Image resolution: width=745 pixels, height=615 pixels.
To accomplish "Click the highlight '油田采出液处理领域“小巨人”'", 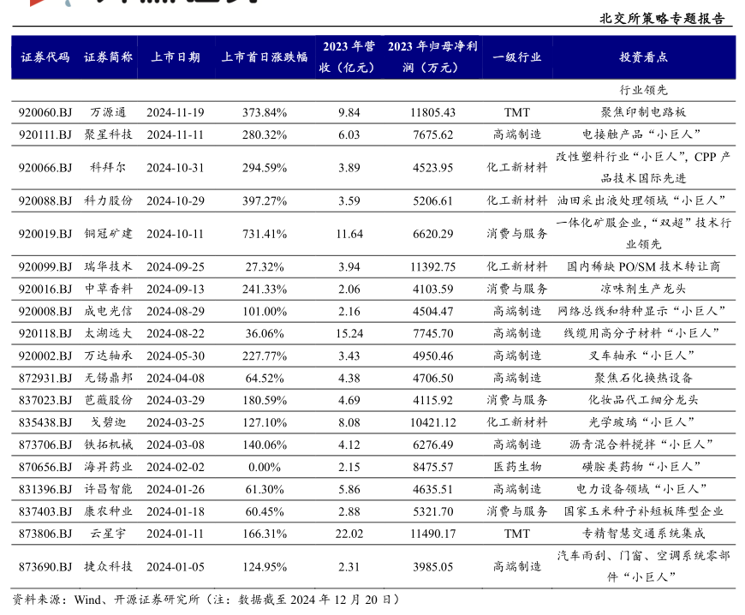I will (641, 201).
